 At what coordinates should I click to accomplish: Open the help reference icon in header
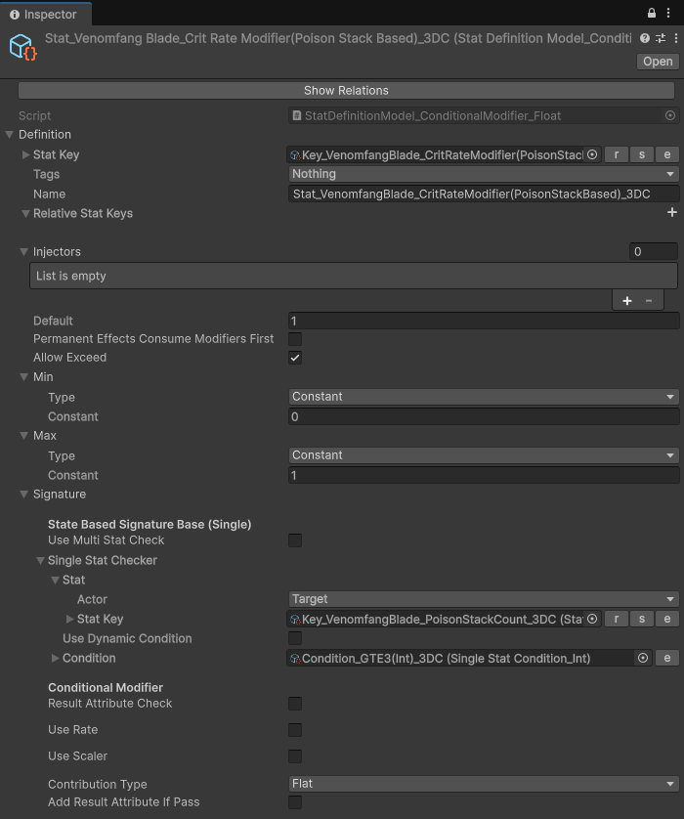point(645,38)
